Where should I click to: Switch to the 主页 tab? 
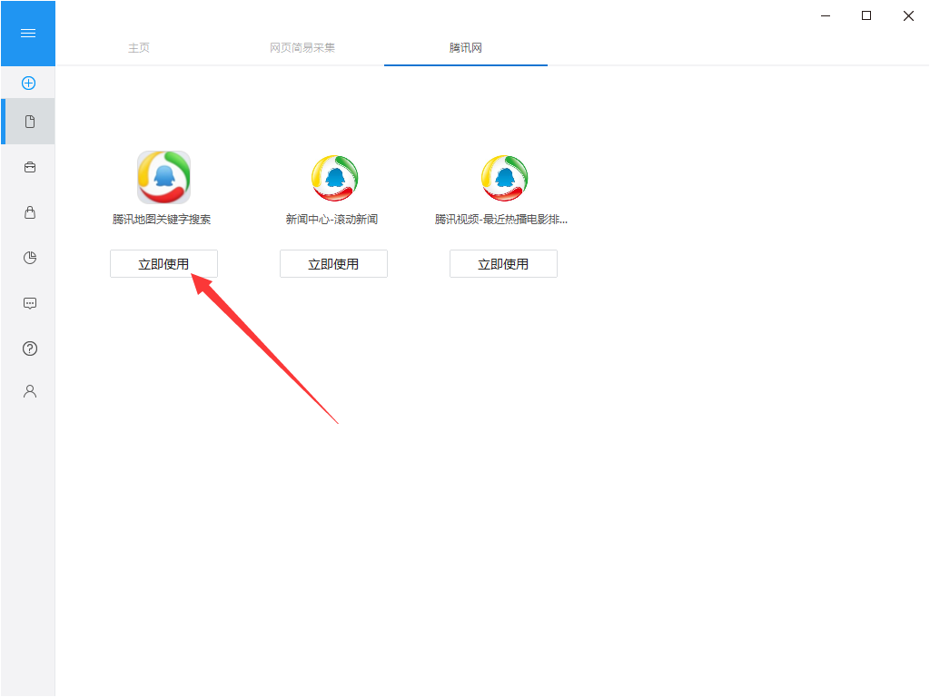click(139, 47)
